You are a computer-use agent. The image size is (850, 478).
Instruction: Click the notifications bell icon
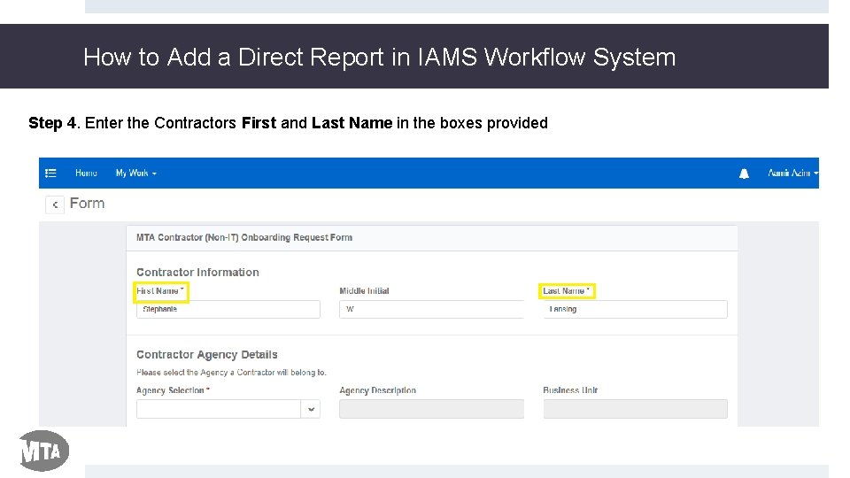point(744,173)
